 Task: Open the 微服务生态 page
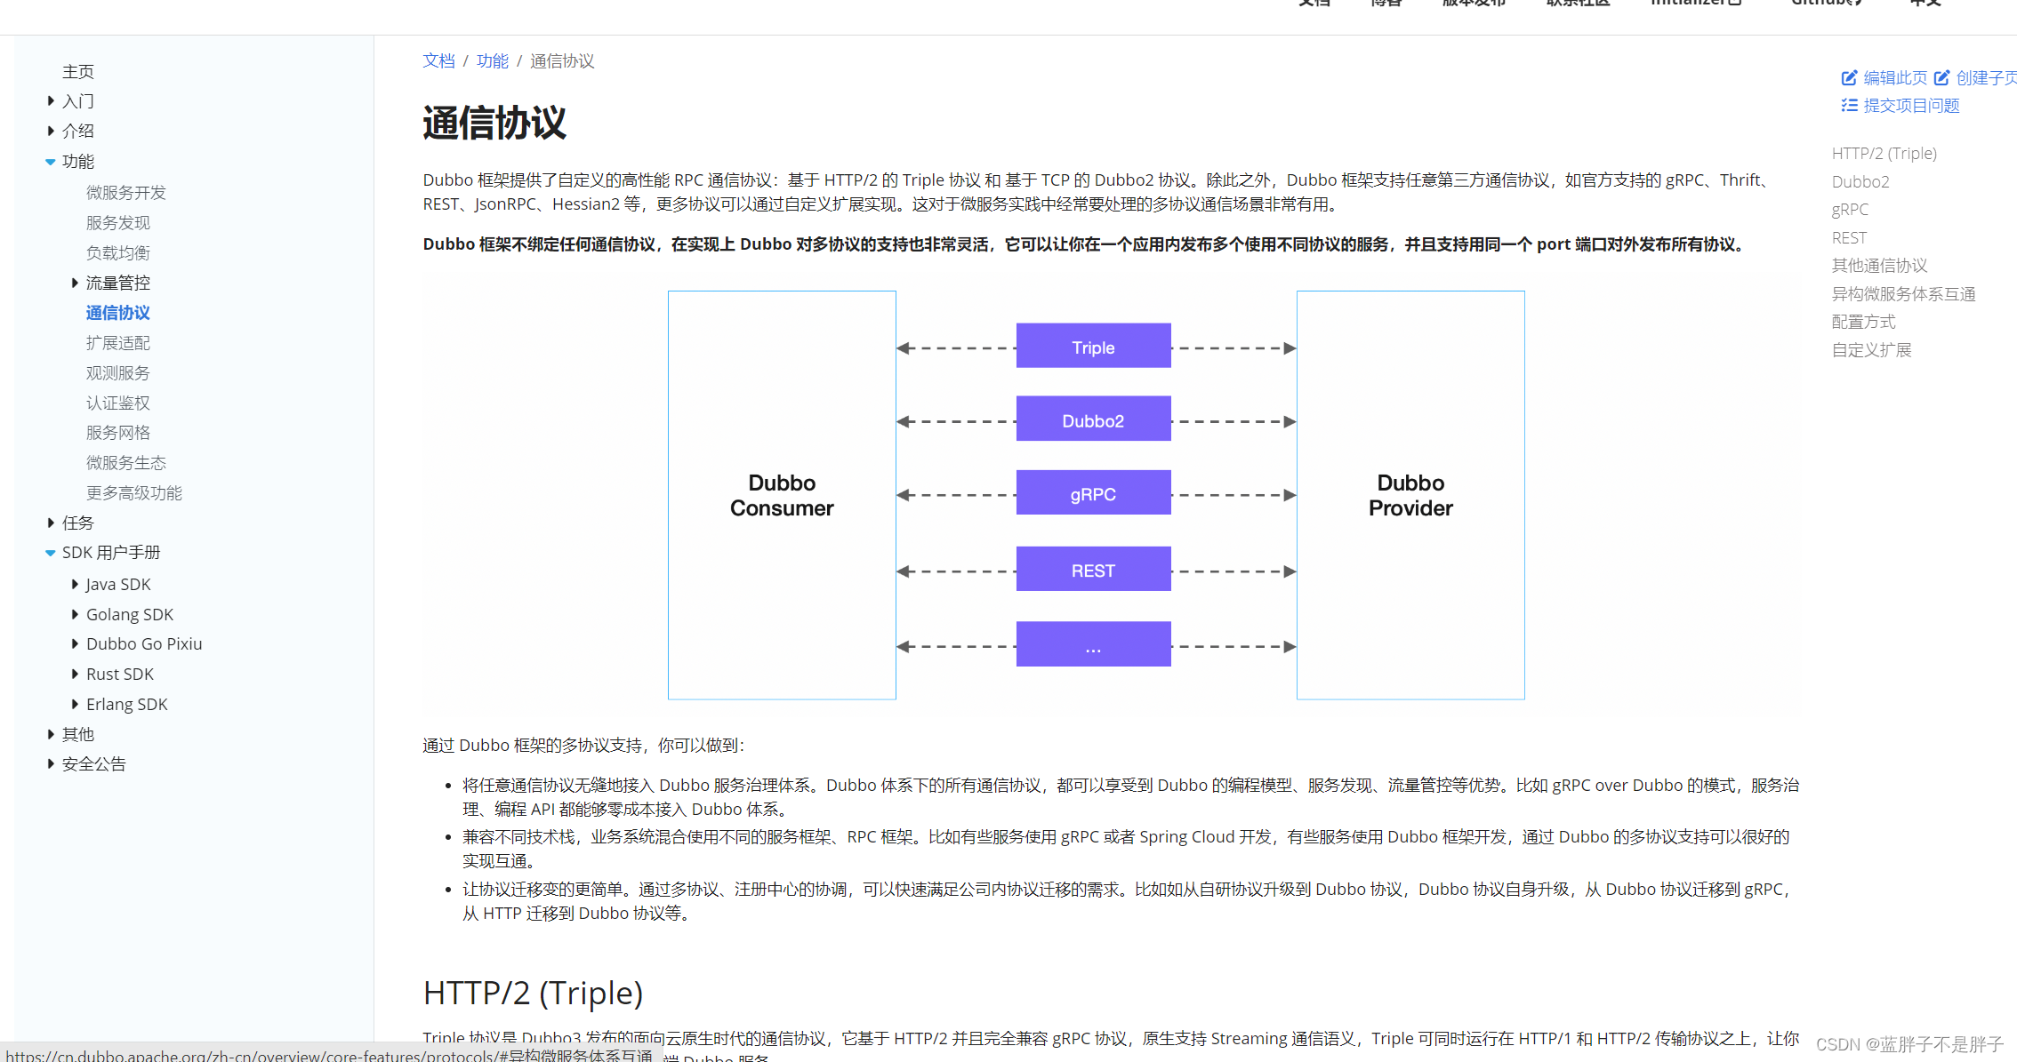126,463
